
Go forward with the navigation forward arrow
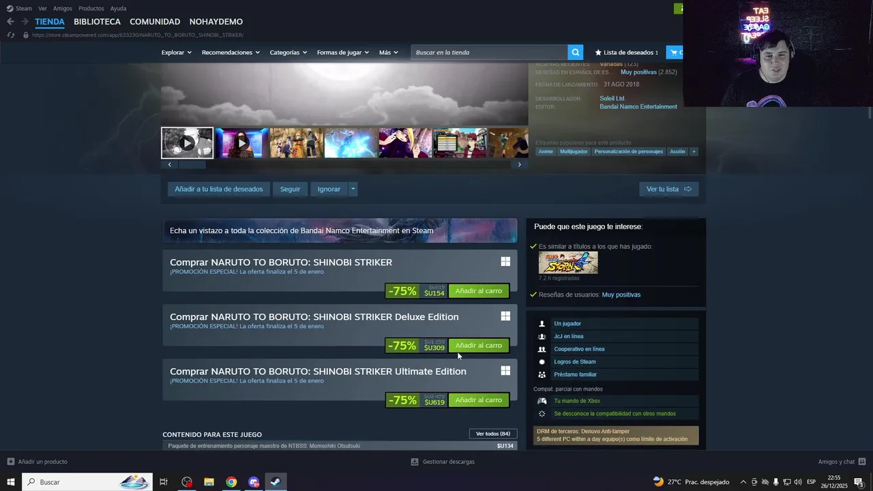[x=25, y=22]
